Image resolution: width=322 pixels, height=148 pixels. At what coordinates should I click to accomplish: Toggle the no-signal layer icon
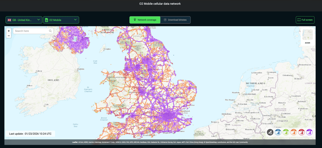coord(270,132)
